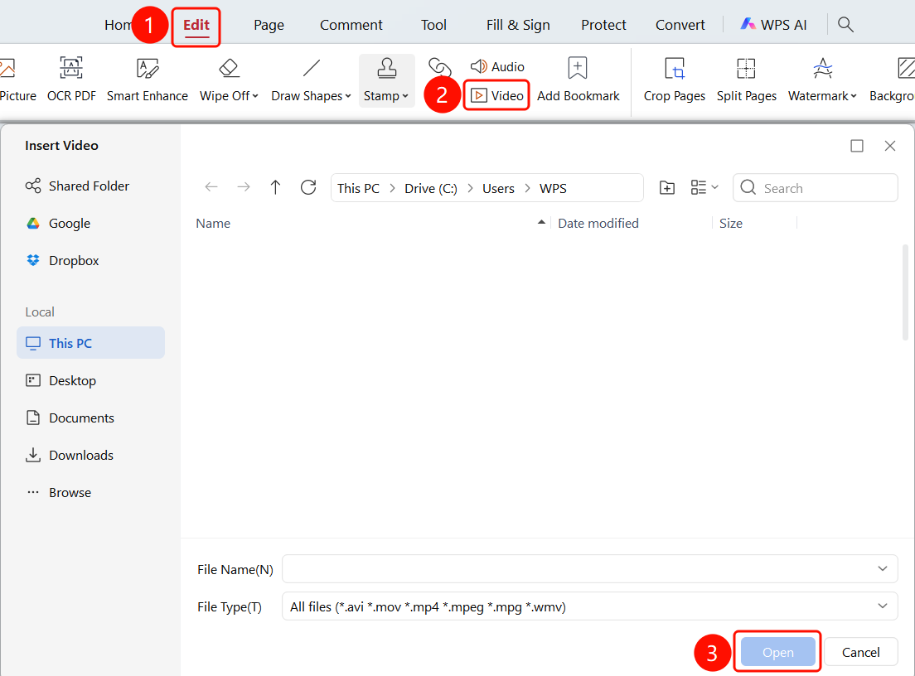Open the OCR PDF tool
Image resolution: width=915 pixels, height=676 pixels.
(x=71, y=80)
